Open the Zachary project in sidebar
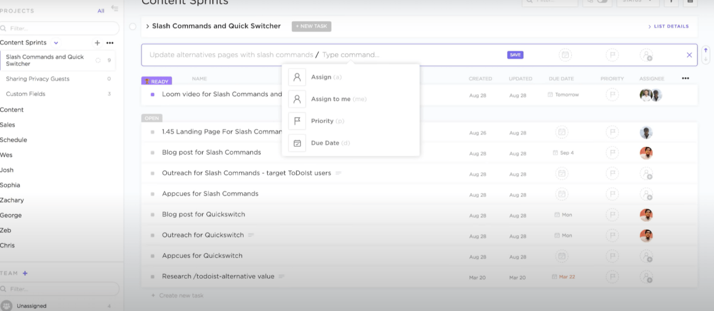This screenshot has width=714, height=311. coord(12,200)
